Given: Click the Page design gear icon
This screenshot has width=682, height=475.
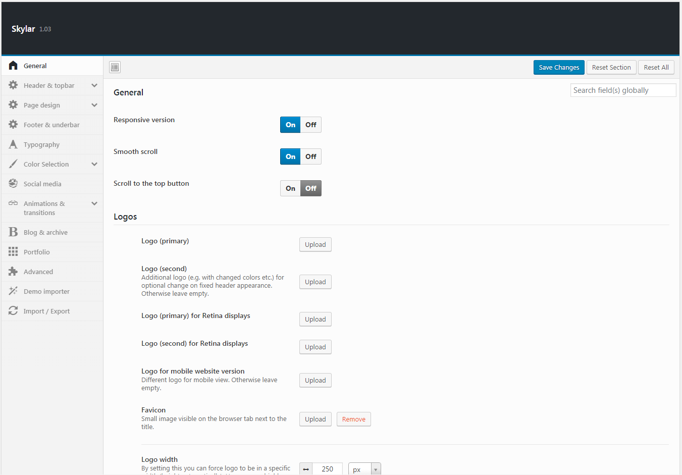Looking at the screenshot, I should pyautogui.click(x=13, y=105).
